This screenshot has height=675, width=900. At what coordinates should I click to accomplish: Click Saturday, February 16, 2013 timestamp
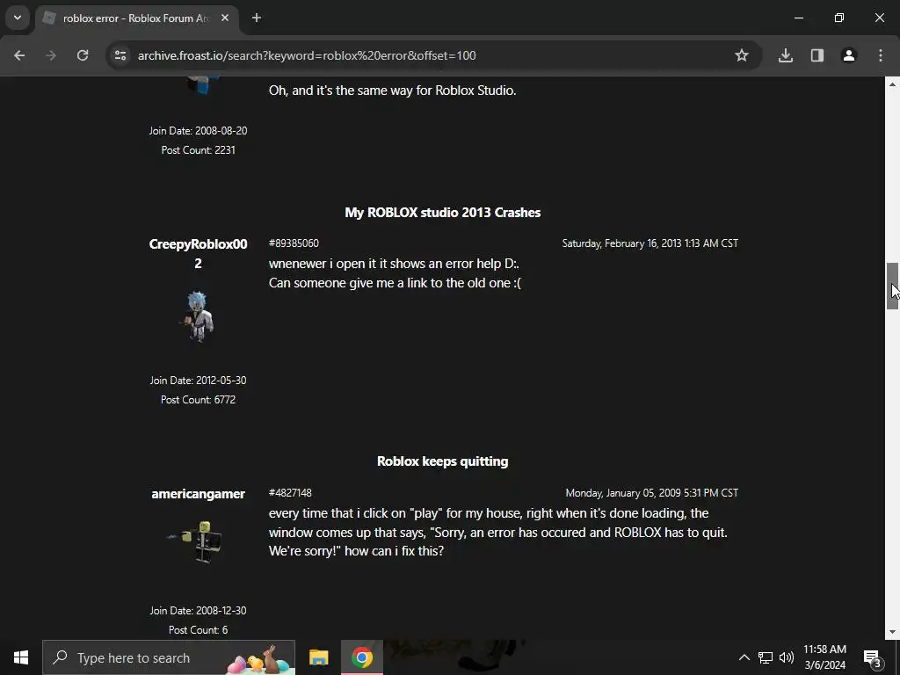(650, 243)
